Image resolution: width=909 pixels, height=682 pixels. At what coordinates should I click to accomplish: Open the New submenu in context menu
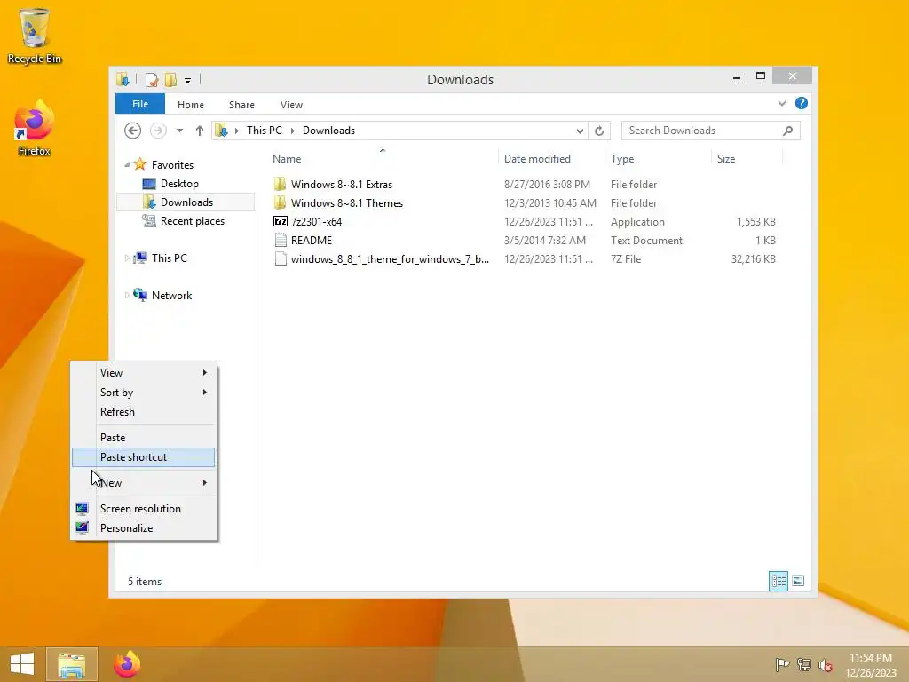[x=143, y=483]
